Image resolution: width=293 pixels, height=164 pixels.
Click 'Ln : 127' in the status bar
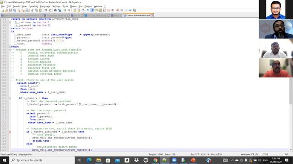[195, 154]
